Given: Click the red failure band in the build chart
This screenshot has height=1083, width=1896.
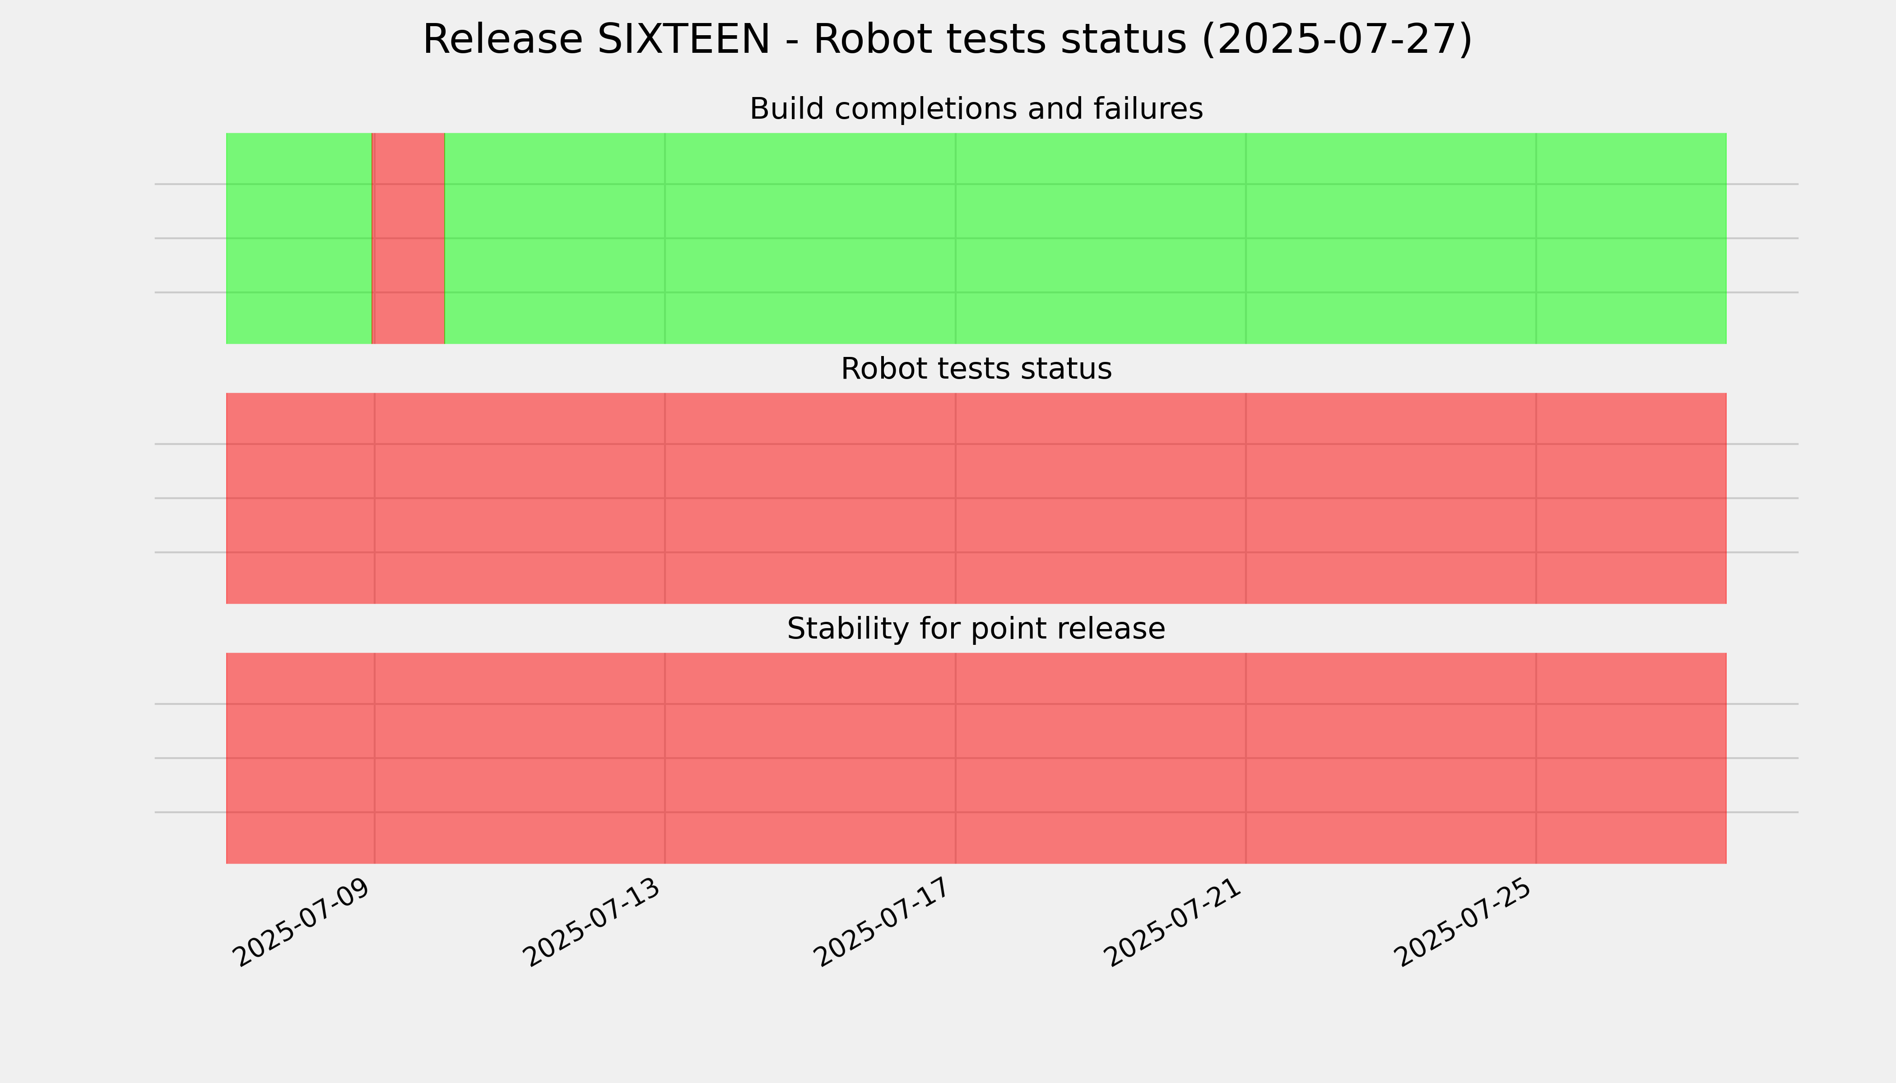Looking at the screenshot, I should [x=409, y=239].
